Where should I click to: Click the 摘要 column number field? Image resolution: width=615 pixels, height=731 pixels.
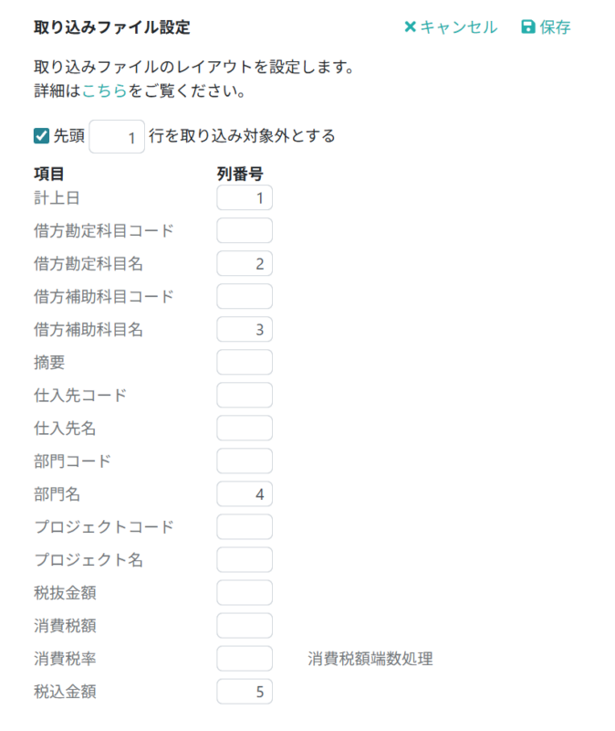point(244,362)
